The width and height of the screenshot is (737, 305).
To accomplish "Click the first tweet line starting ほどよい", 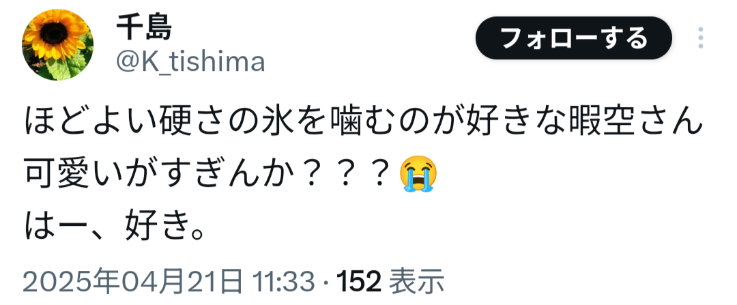I will pyautogui.click(x=363, y=123).
